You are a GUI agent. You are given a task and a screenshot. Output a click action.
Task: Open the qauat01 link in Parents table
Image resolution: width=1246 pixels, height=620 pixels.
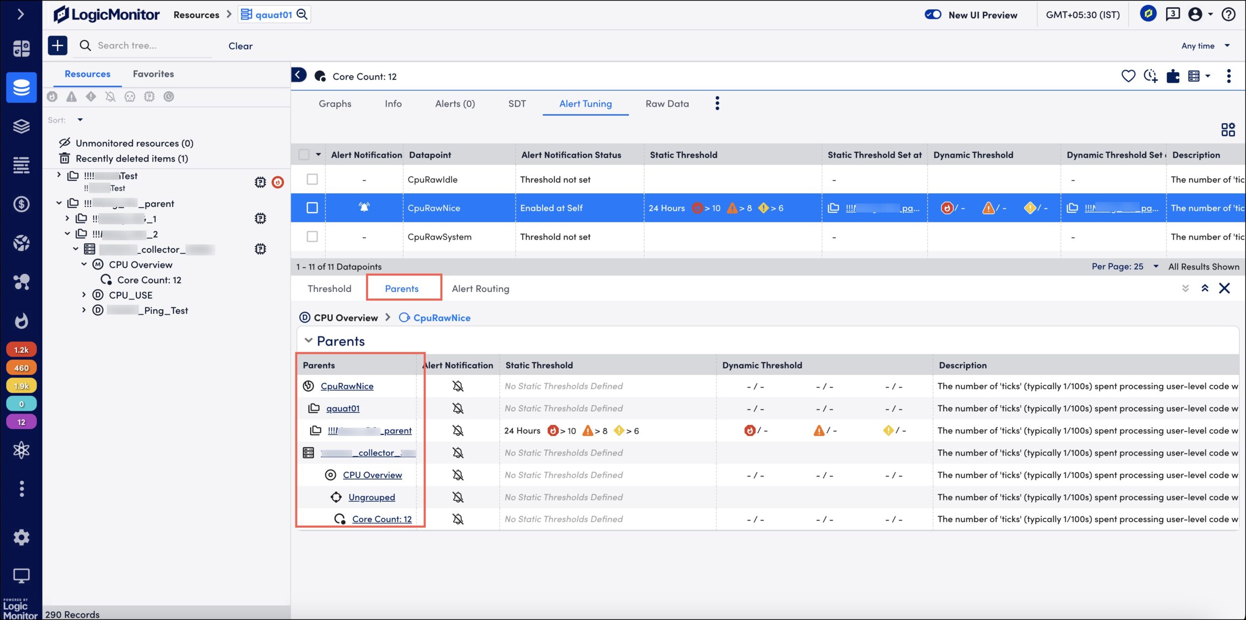[x=343, y=408]
